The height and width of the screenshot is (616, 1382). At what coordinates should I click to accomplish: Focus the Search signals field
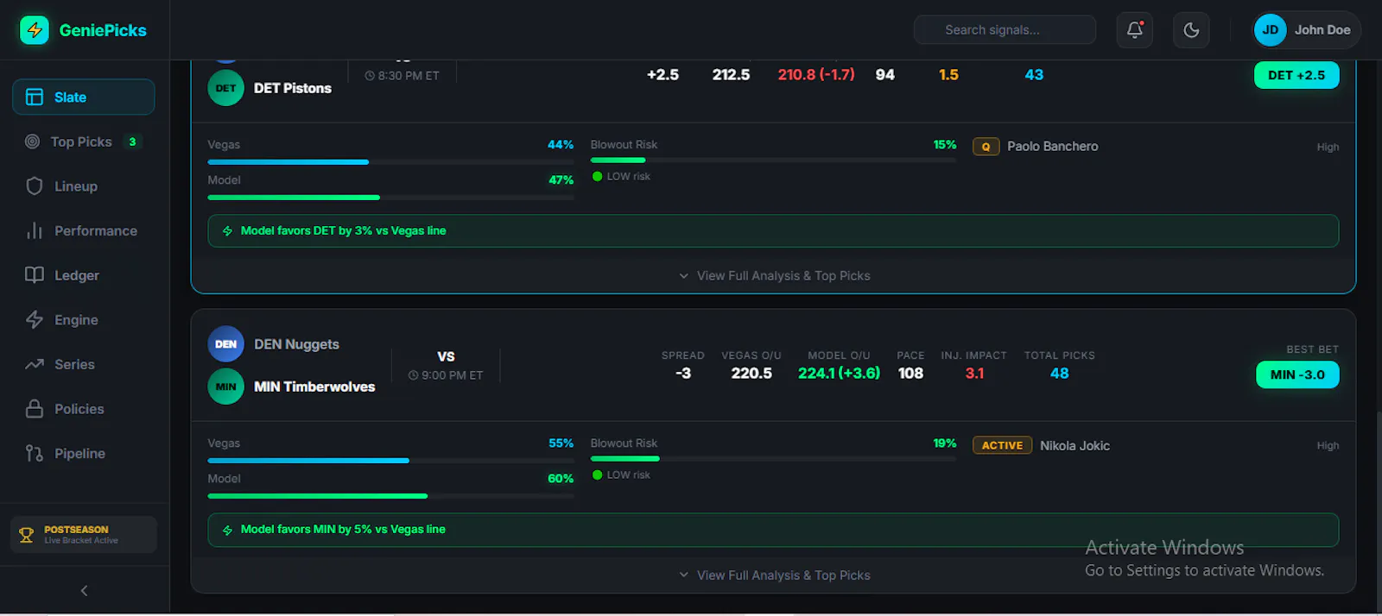click(x=1005, y=30)
